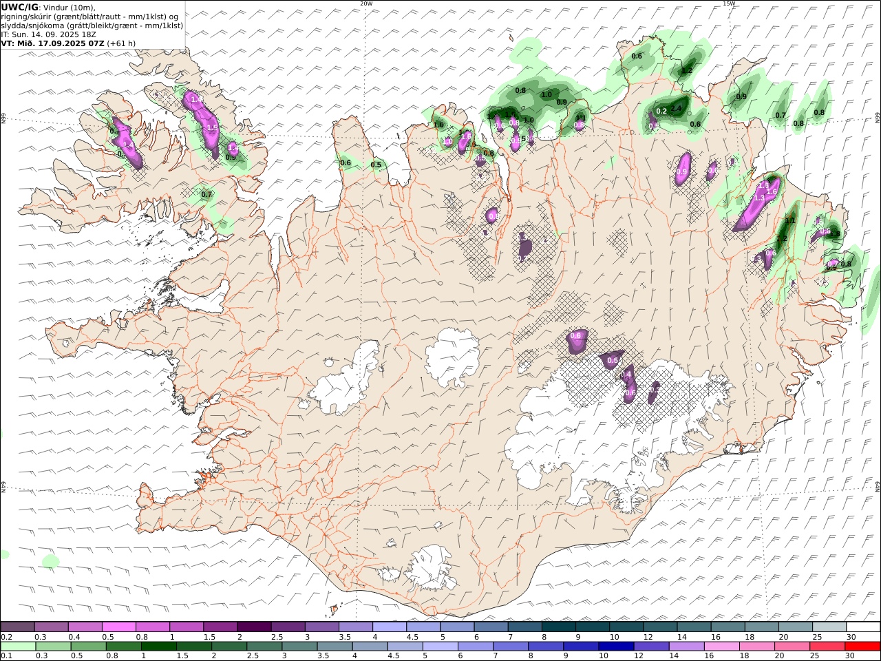Click the 'UWC/IG' title text

click(20, 7)
